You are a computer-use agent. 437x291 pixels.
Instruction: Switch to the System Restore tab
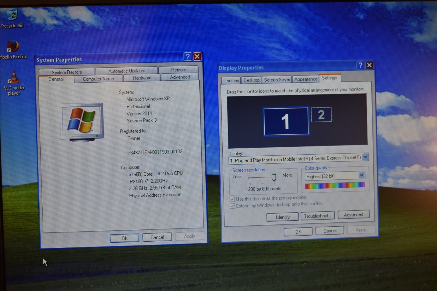(x=67, y=72)
